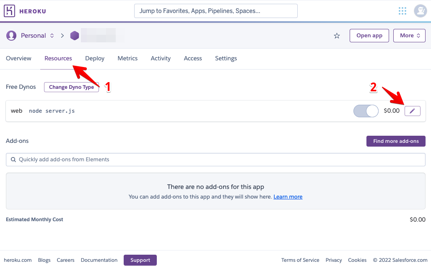Click the web dyno $0.00 price
The height and width of the screenshot is (266, 431).
pos(392,111)
